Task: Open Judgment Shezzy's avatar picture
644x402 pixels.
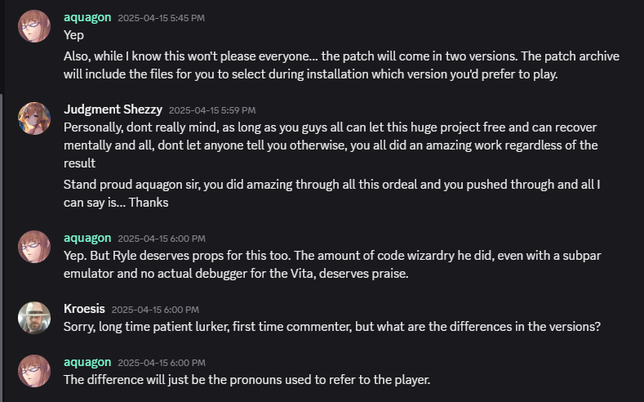Action: coord(34,118)
